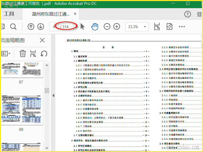Click the thumbnail panel page layout icon

click(x=33, y=53)
